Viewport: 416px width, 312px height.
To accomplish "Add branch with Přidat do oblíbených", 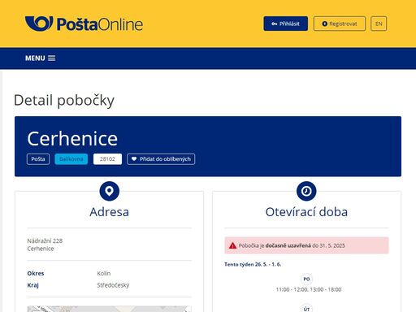I will [161, 159].
